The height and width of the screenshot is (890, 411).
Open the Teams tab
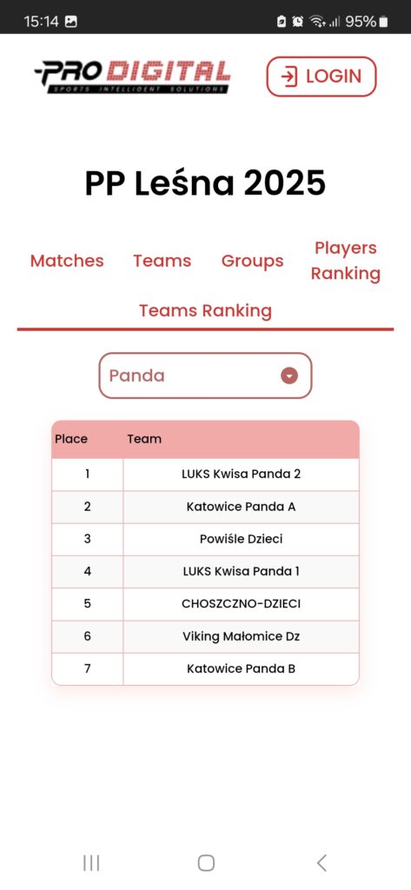point(162,261)
